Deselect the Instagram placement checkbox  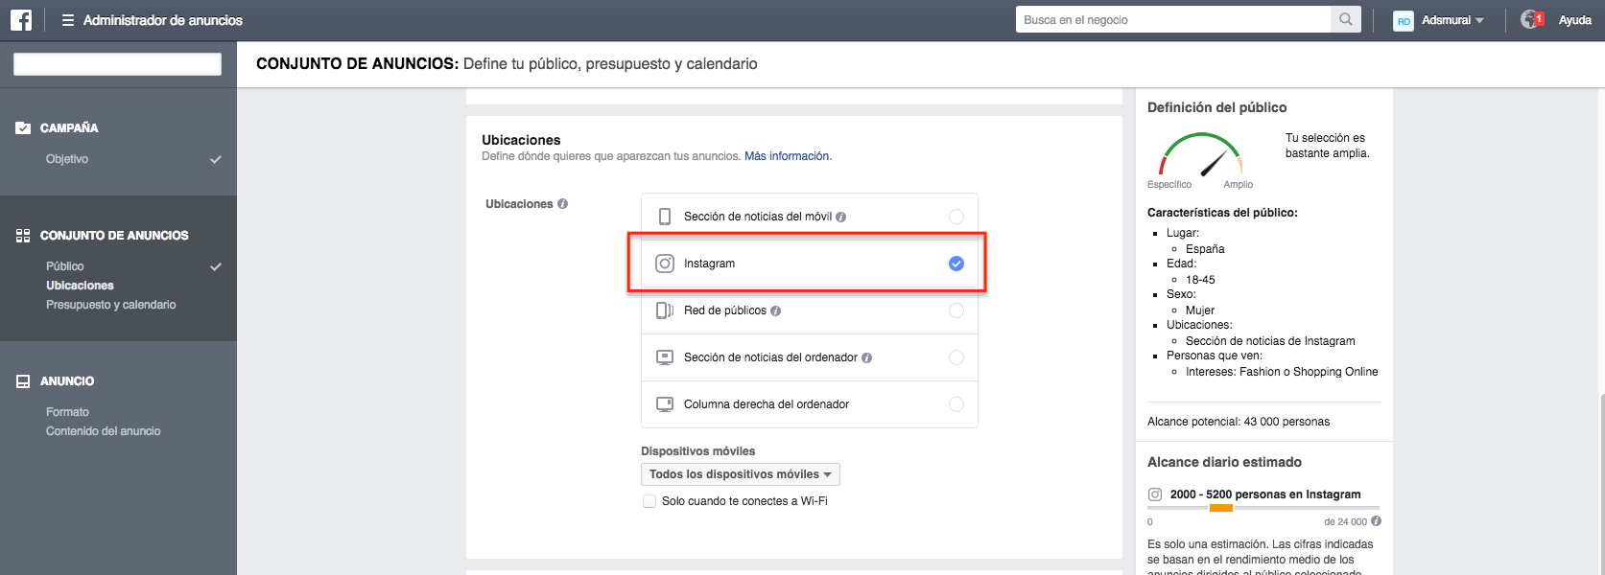(x=956, y=264)
